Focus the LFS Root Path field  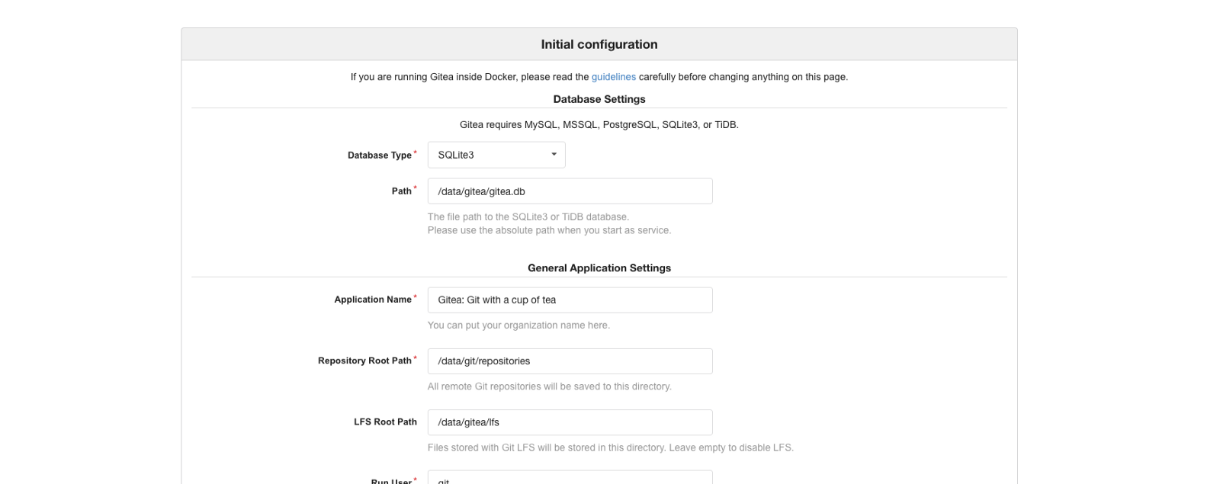570,422
